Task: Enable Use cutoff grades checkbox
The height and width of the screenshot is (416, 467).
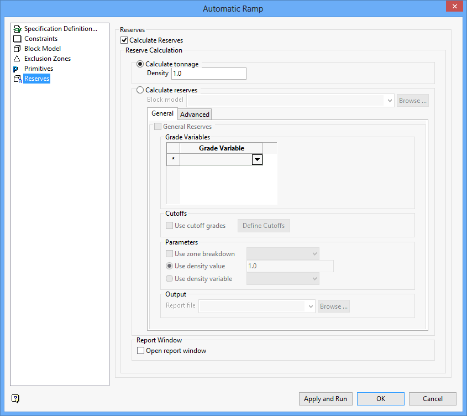Action: [x=169, y=226]
